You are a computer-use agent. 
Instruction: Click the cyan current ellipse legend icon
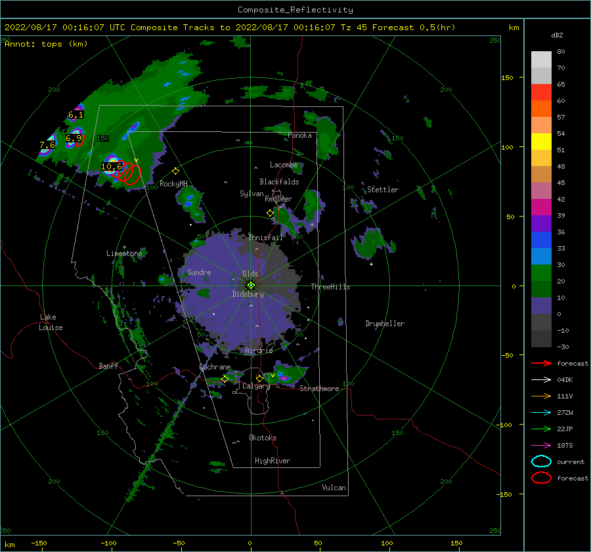point(541,461)
